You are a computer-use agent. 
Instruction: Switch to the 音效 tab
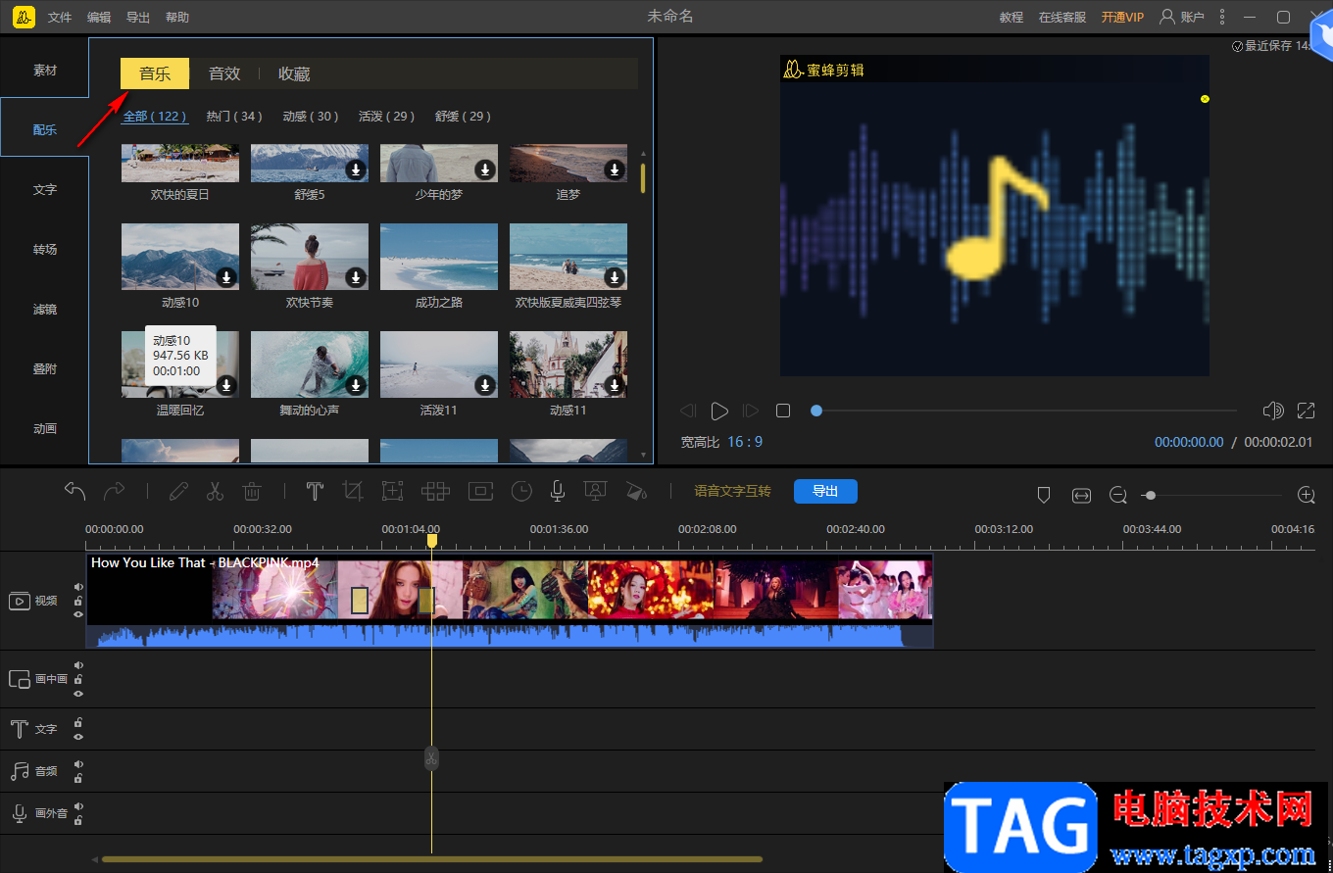pos(224,73)
